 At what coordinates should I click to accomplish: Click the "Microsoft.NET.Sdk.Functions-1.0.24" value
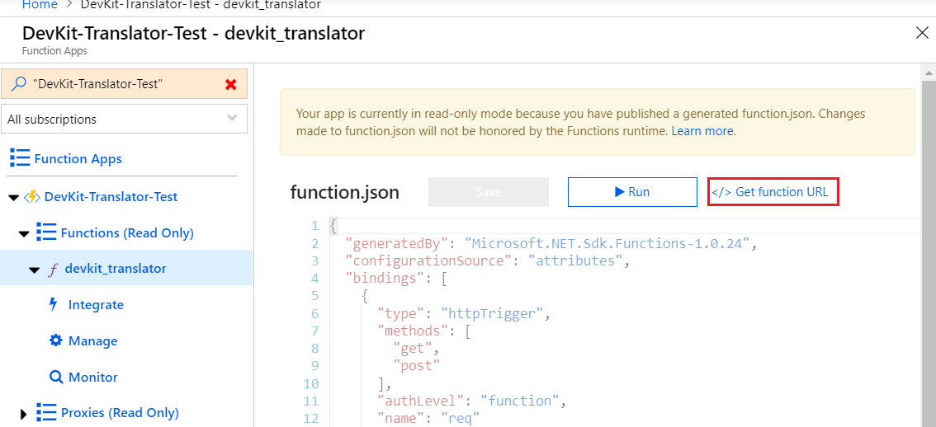coord(607,243)
